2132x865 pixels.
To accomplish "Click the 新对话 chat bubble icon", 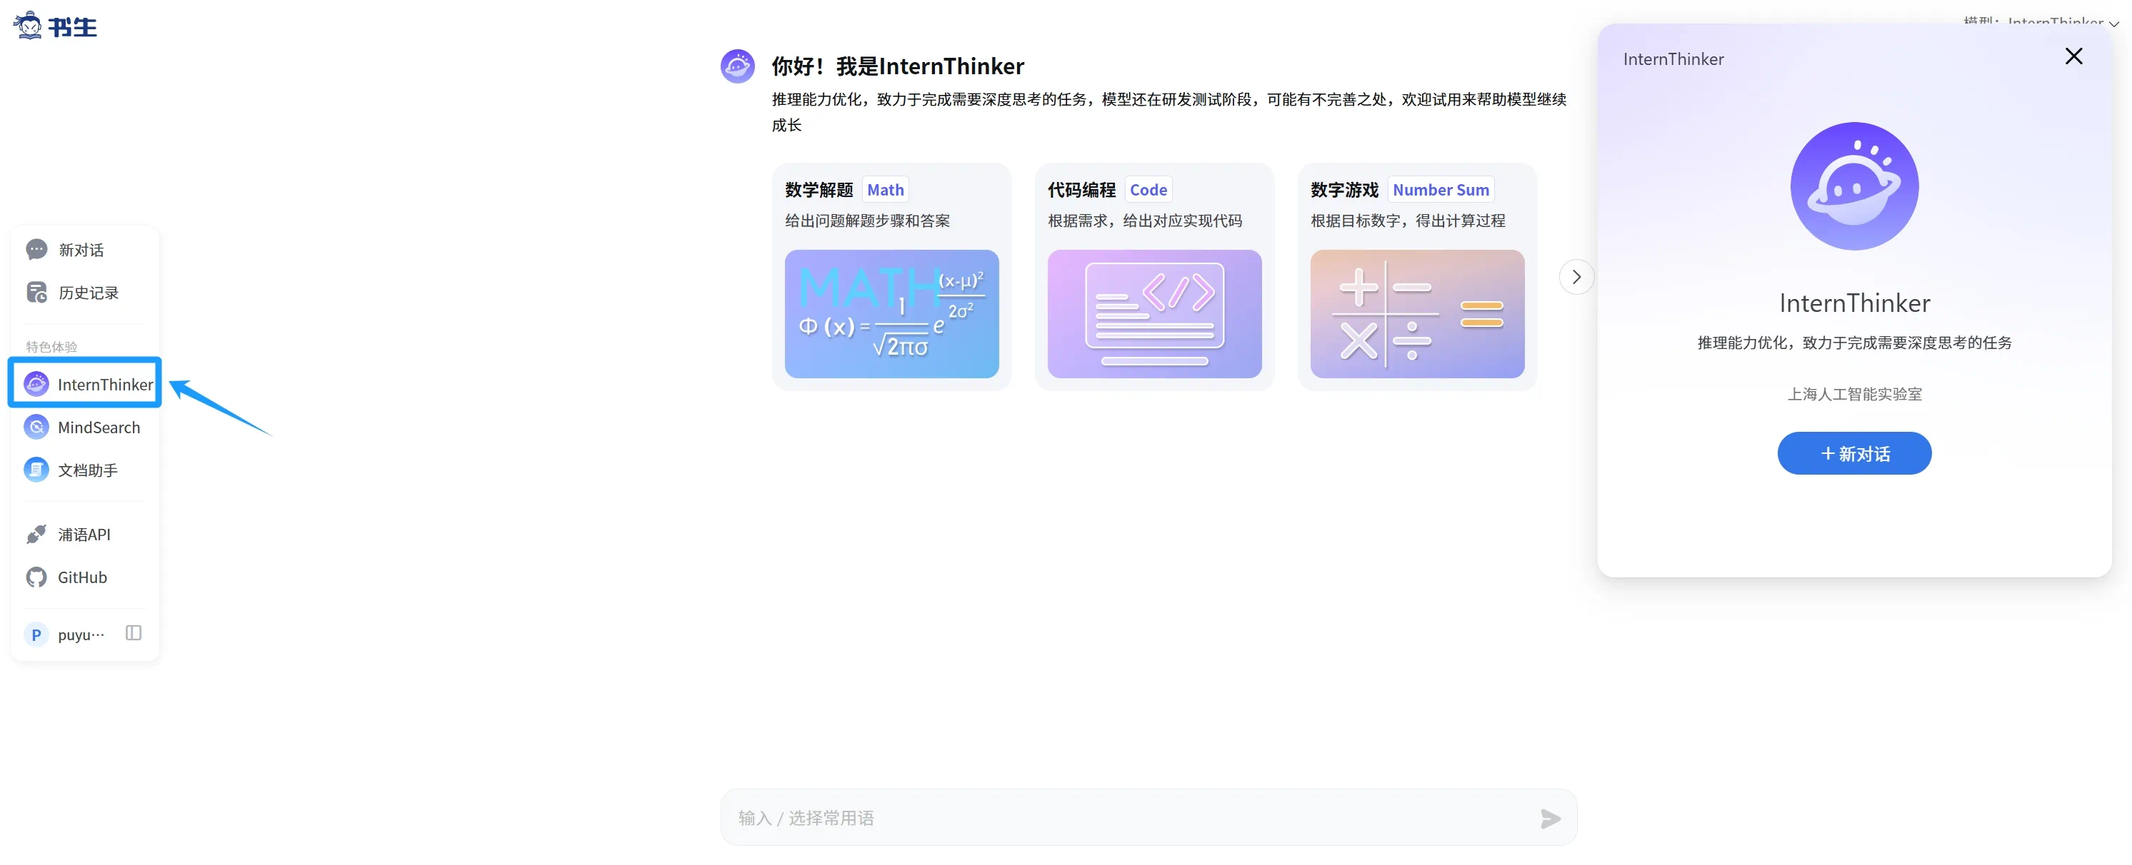I will tap(36, 250).
